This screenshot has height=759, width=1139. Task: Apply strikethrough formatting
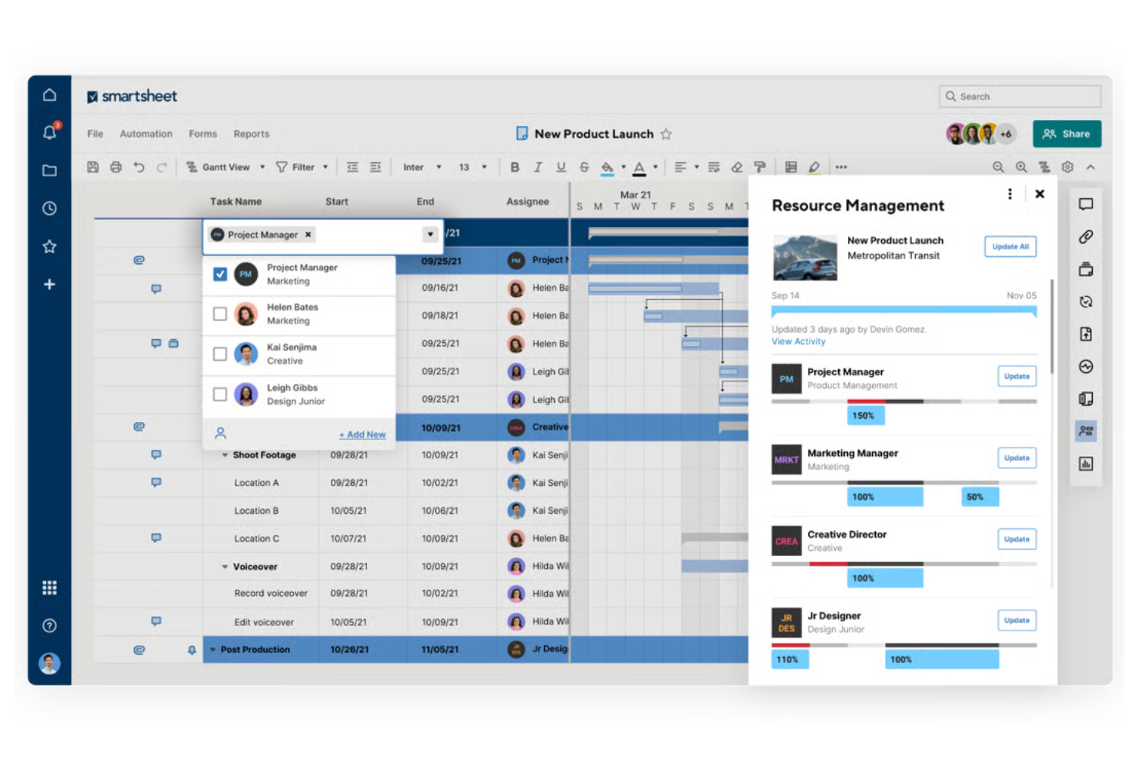click(x=584, y=167)
